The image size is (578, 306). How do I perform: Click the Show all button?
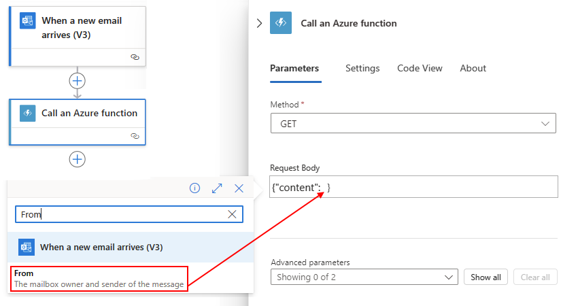tap(486, 277)
